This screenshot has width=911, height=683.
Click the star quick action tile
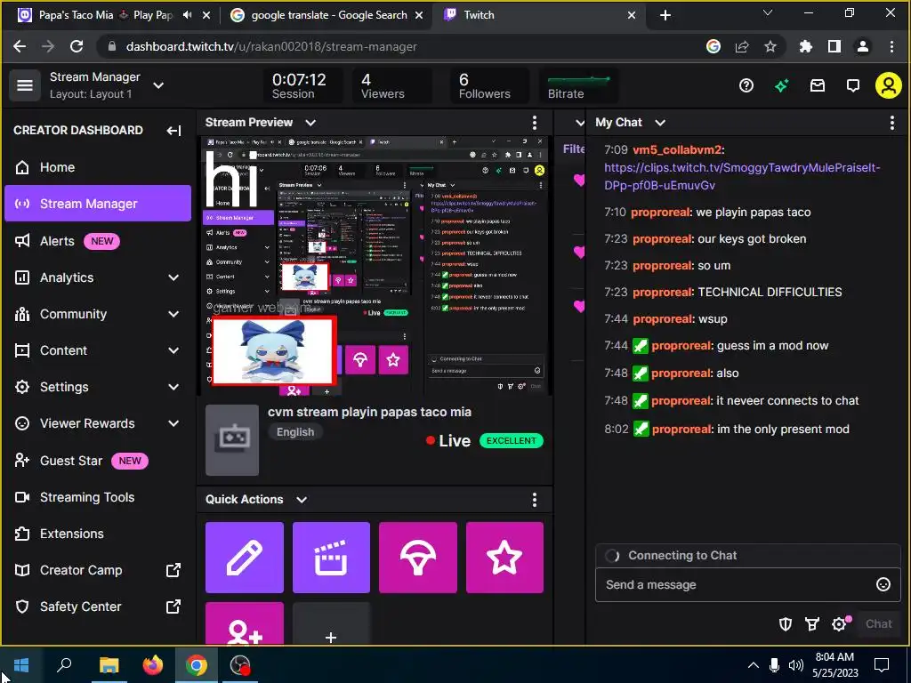tap(504, 558)
